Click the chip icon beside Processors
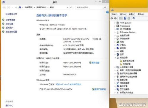148x108 pixels. [118, 26]
